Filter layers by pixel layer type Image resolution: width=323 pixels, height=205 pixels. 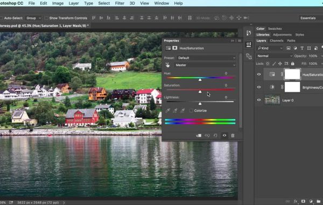click(289, 48)
